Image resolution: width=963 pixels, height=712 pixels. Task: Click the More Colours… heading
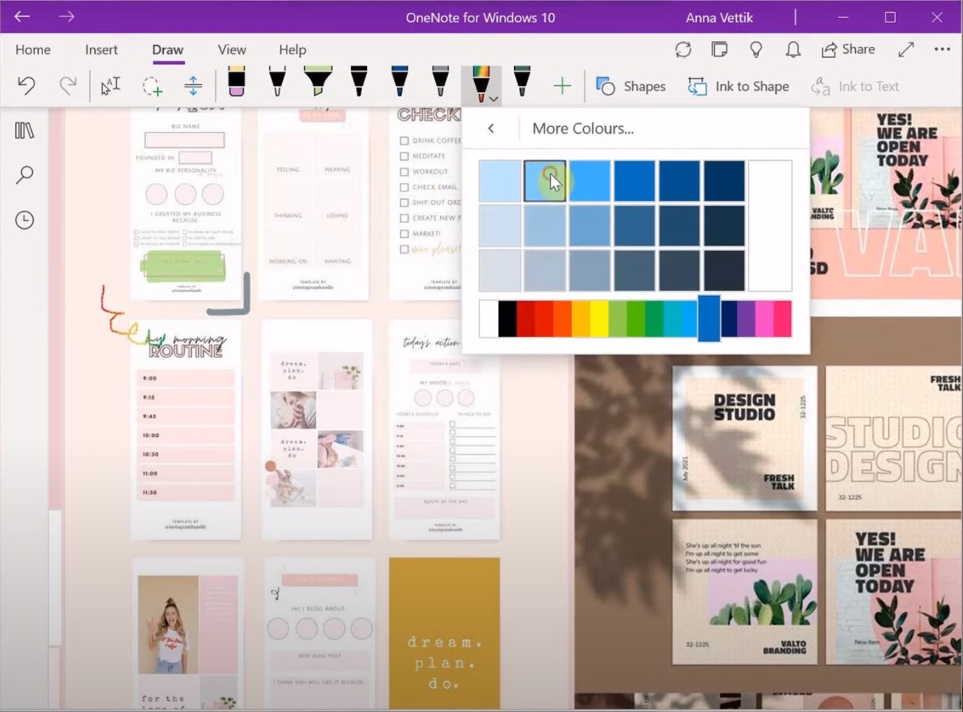583,128
